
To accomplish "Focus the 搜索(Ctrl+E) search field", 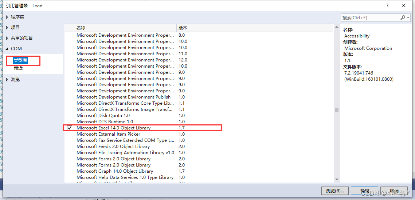I will pyautogui.click(x=370, y=18).
